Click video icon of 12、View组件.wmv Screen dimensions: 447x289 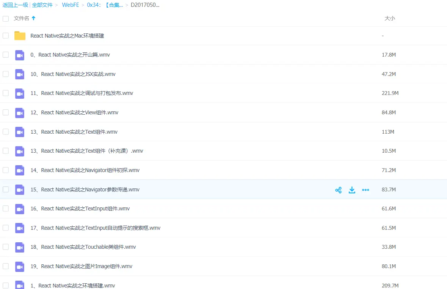(x=20, y=113)
